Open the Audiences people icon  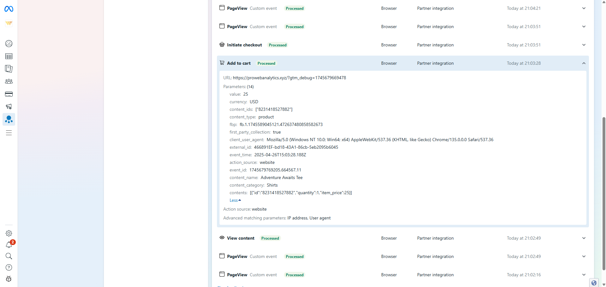point(9,81)
